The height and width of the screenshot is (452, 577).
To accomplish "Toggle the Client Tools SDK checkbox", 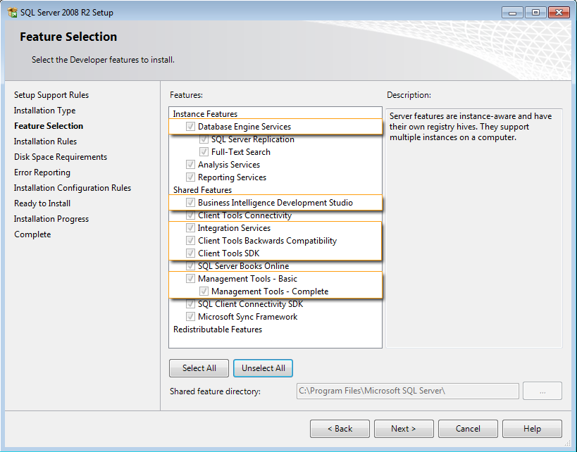I will point(190,253).
